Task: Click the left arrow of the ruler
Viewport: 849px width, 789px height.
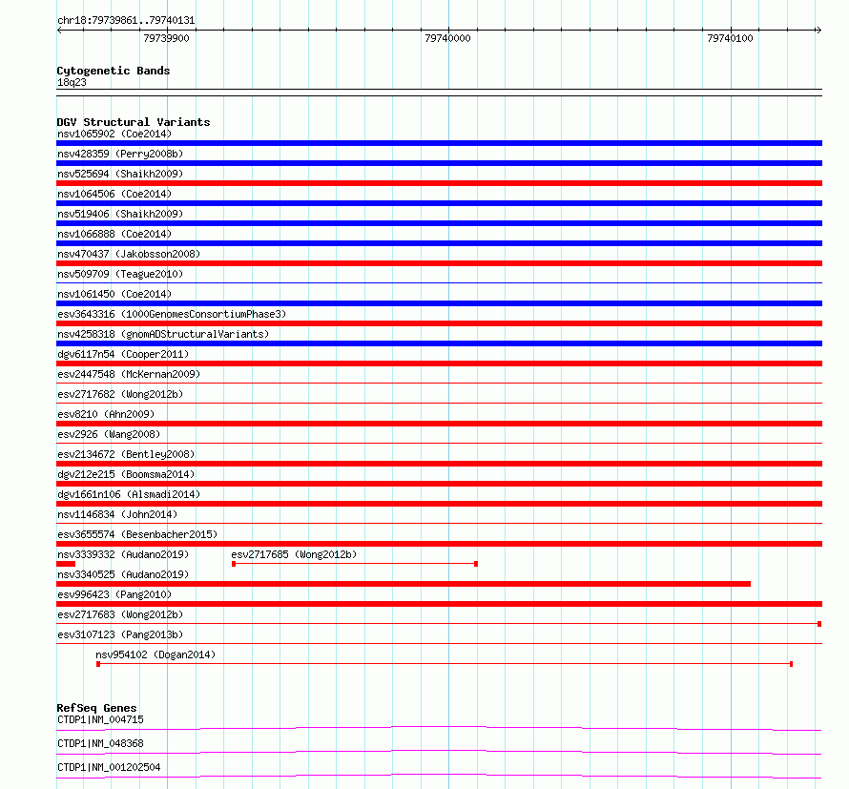Action: [59, 31]
